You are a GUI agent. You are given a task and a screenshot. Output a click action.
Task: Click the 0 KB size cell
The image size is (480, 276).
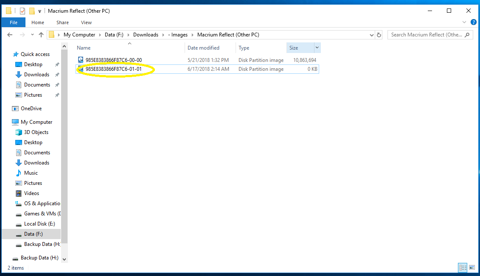pyautogui.click(x=312, y=69)
